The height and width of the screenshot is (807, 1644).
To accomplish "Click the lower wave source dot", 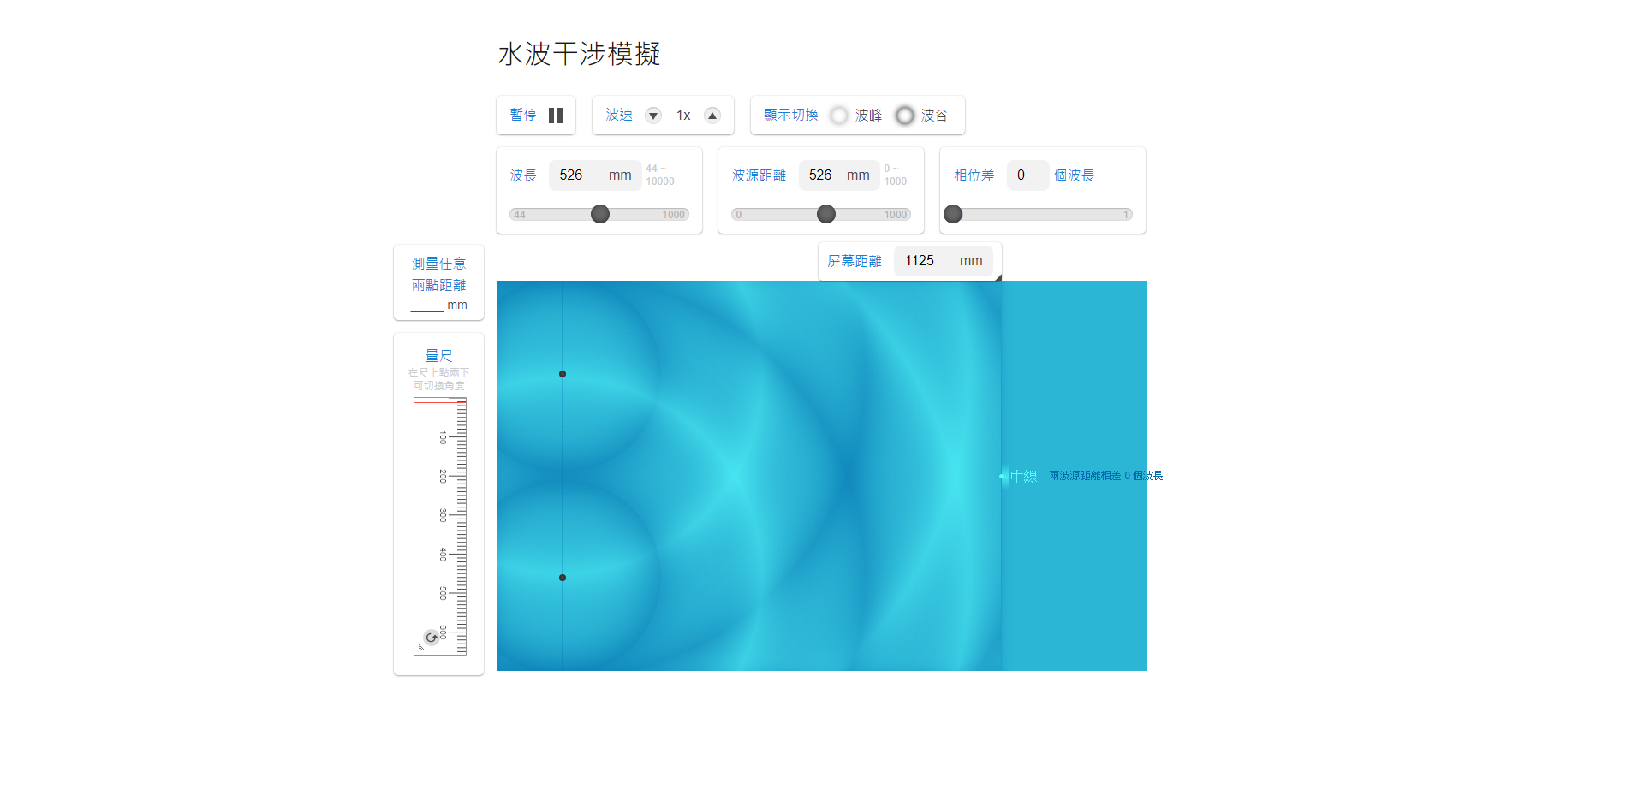I will click(x=563, y=578).
